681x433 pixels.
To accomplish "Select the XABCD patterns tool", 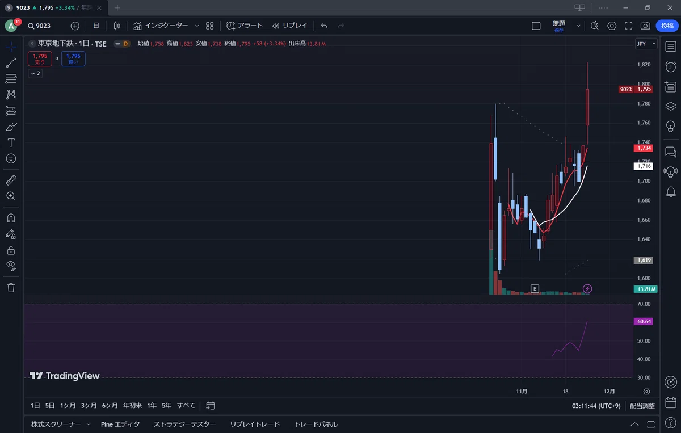I will point(11,94).
